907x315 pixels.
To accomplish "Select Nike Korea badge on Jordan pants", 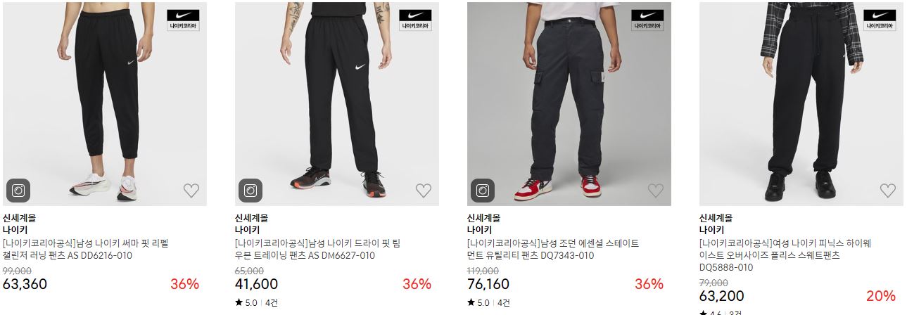I will (x=647, y=20).
